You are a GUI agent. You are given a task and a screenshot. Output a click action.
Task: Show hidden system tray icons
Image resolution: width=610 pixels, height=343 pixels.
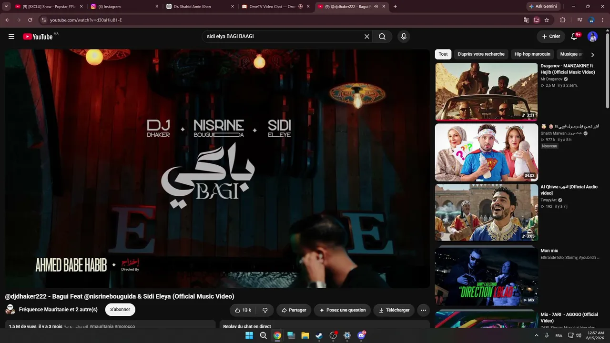tap(537, 335)
